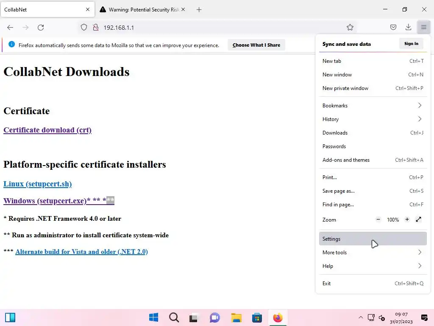Click the info icon in notification bar
434x326 pixels.
[x=11, y=44]
